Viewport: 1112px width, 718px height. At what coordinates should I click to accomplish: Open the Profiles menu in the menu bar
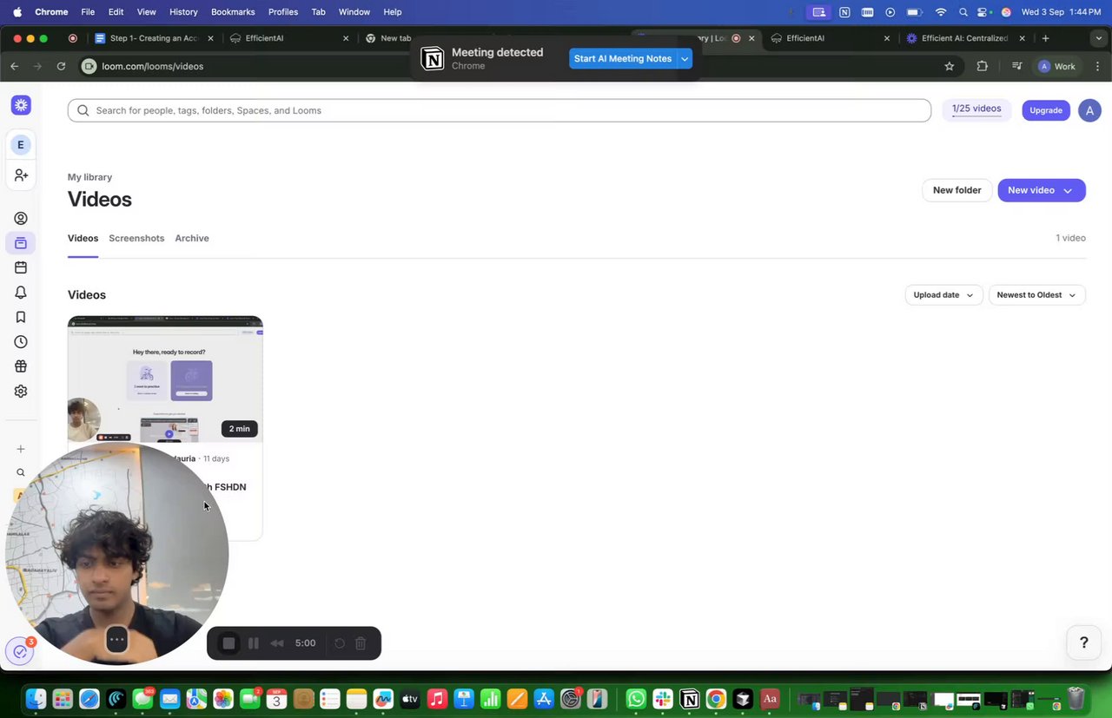(x=283, y=12)
